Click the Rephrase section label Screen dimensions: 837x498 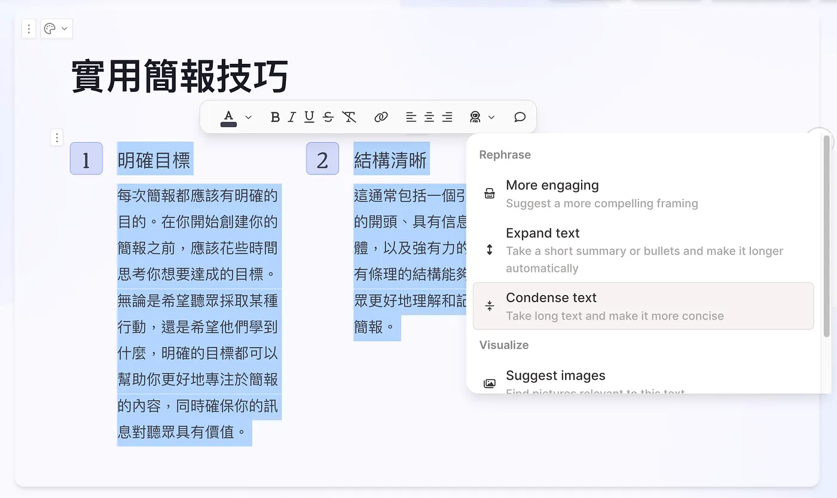(x=505, y=155)
